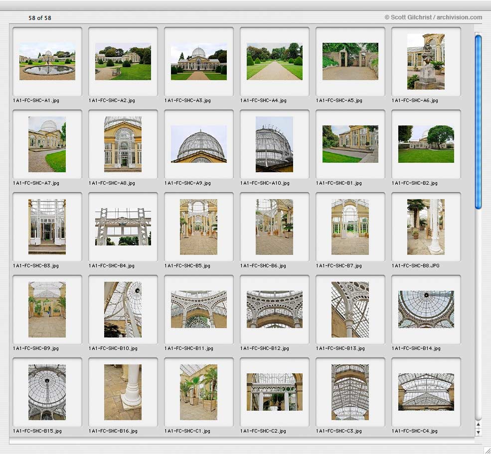This screenshot has height=454, width=491.
Task: Select thumbnail 1A1-FC-SHC-A10.jpg dome closeup
Action: 274,144
